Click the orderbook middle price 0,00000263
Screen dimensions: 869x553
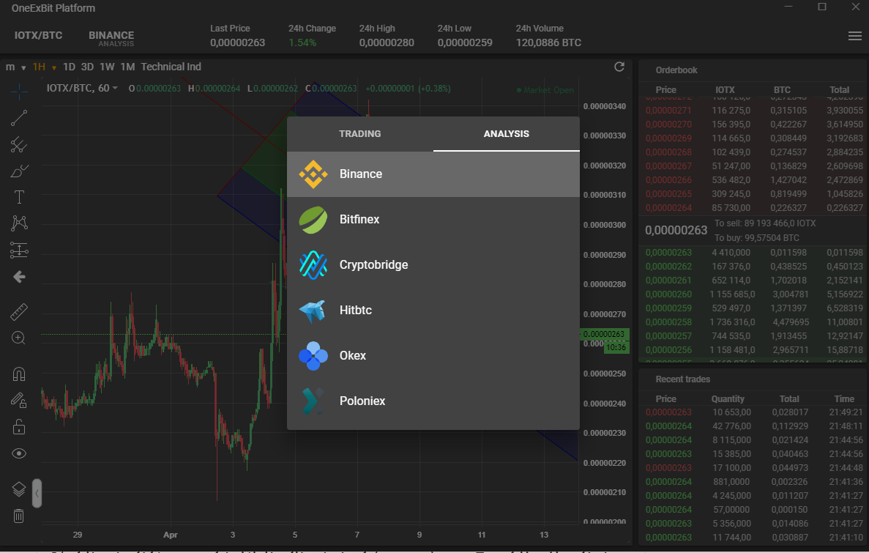(x=676, y=230)
